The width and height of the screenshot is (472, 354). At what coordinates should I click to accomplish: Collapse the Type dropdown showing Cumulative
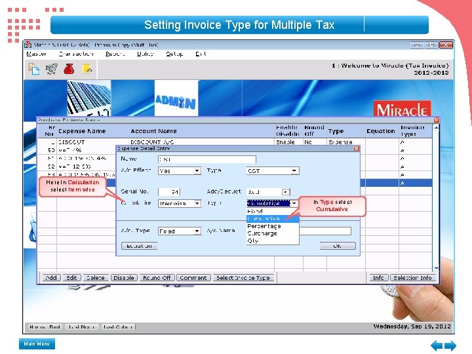294,203
